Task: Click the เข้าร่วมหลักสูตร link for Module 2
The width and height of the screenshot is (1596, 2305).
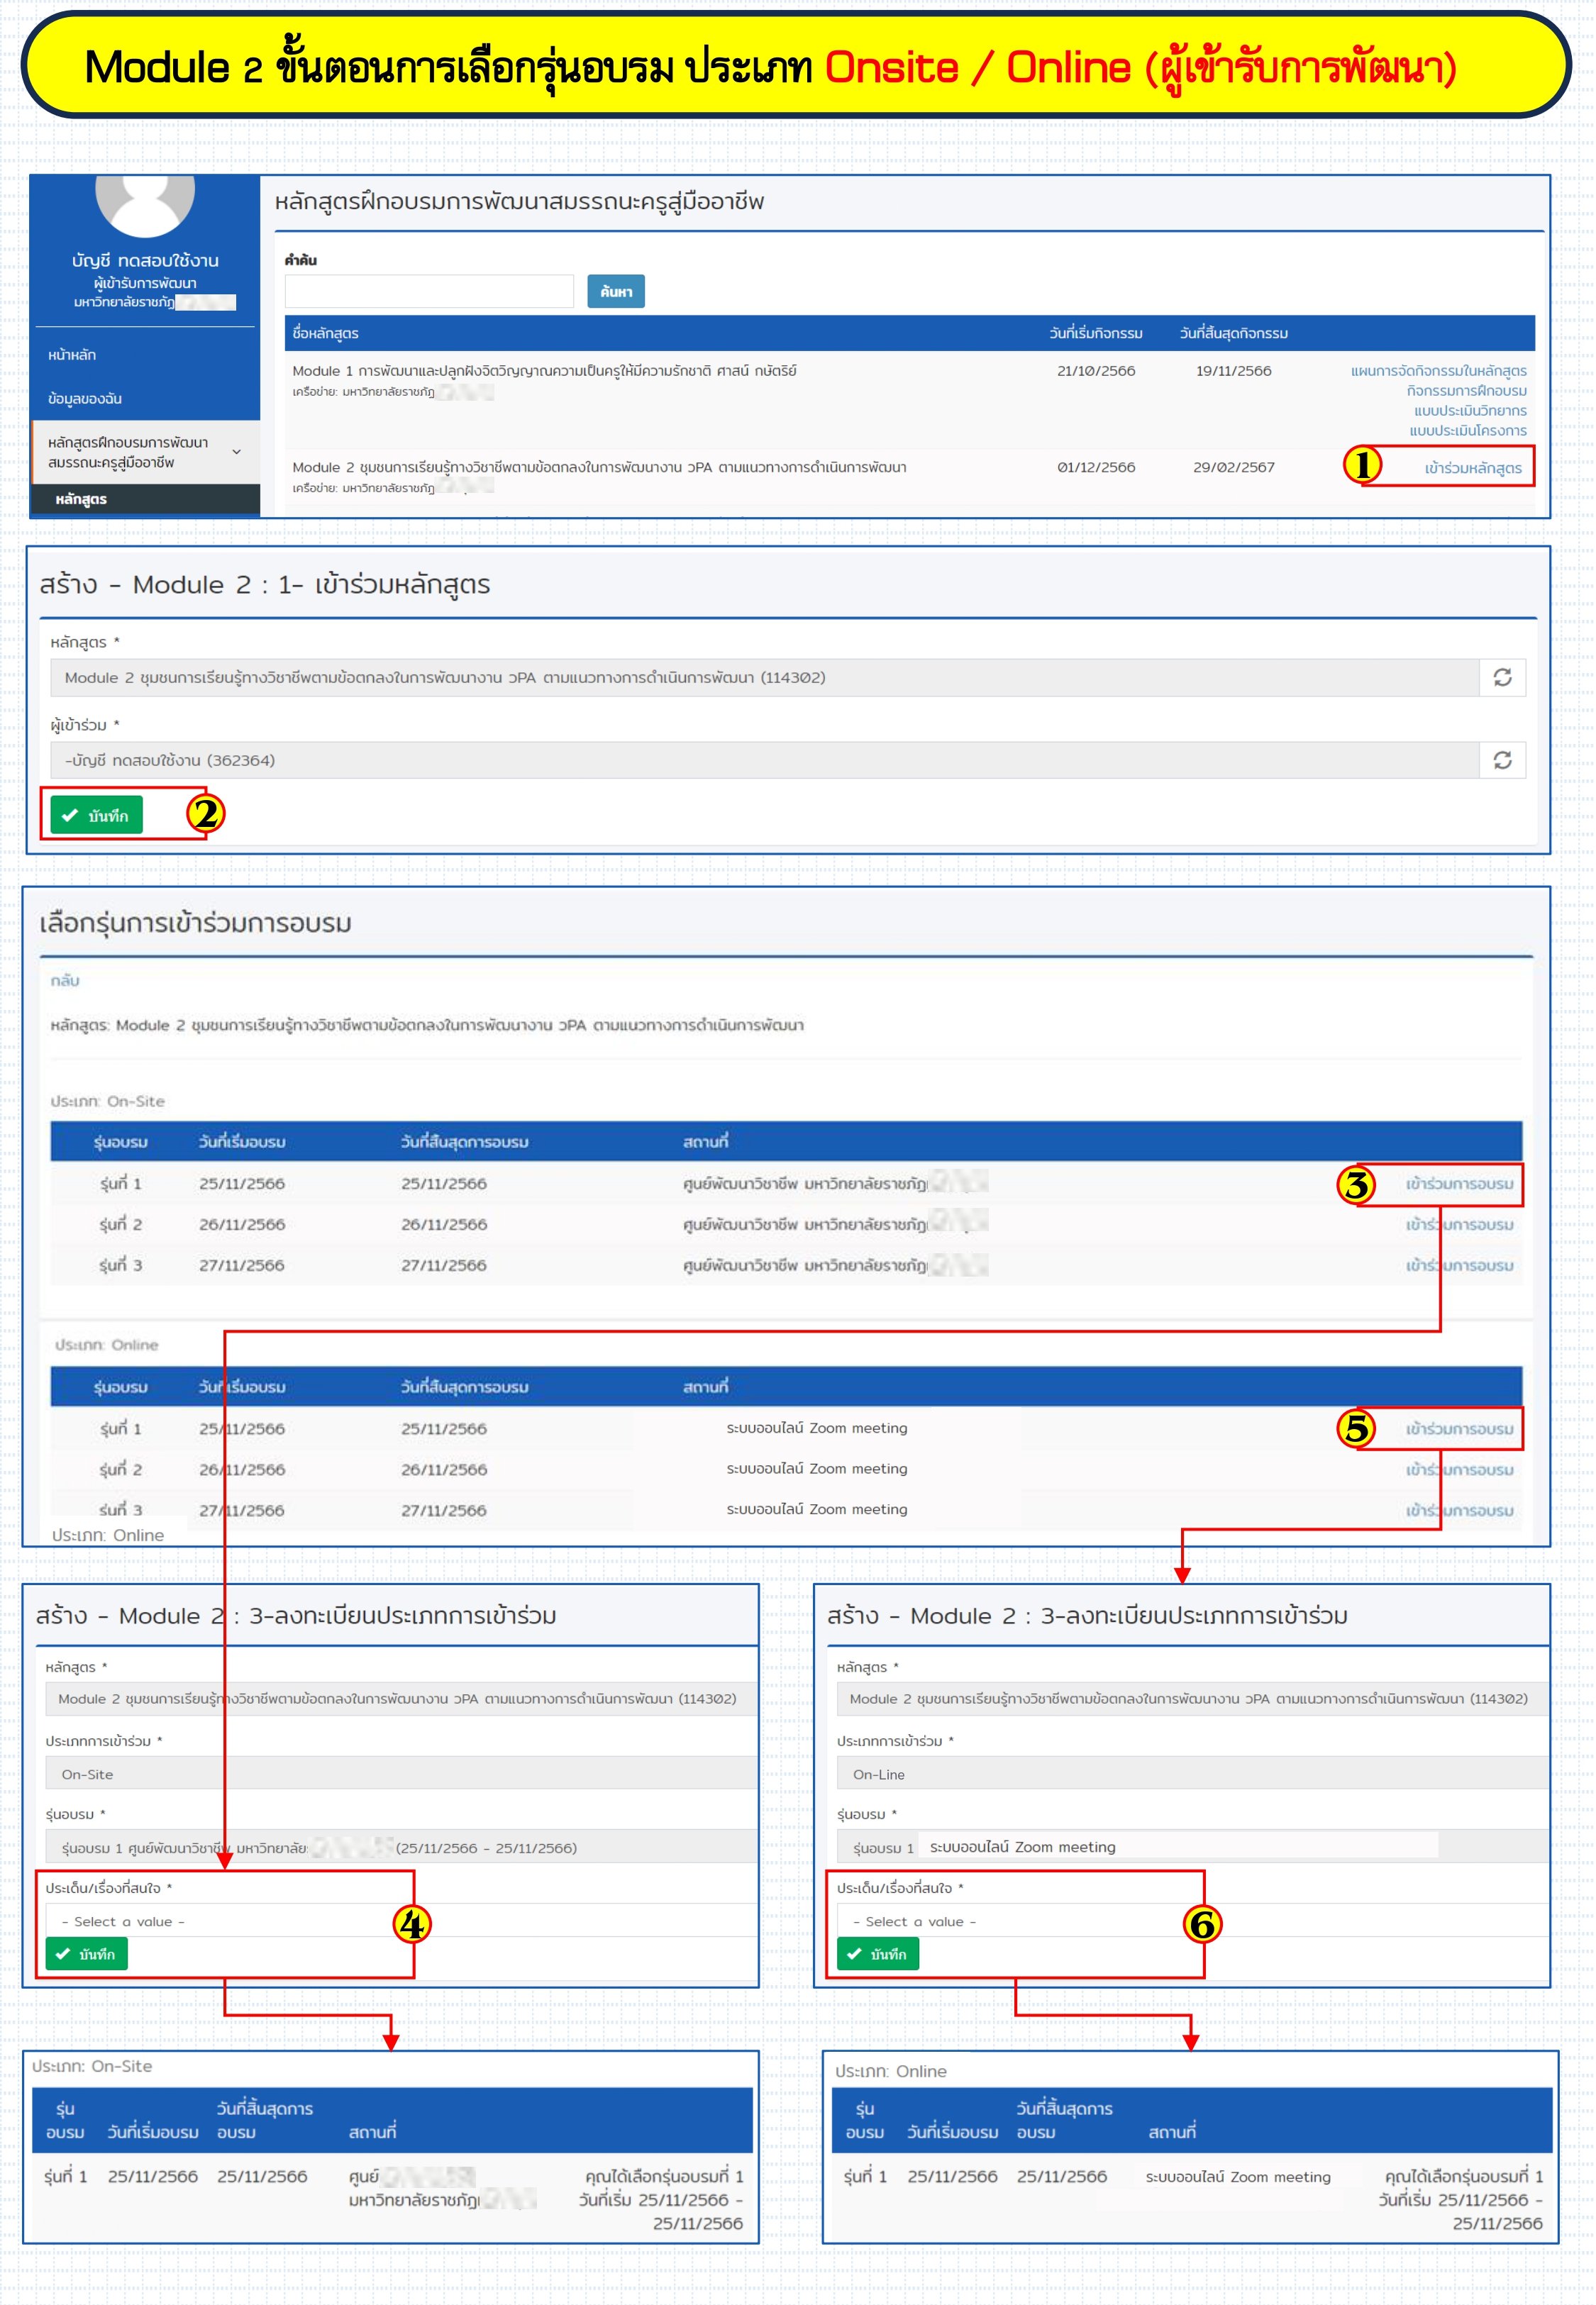Action: [1473, 468]
